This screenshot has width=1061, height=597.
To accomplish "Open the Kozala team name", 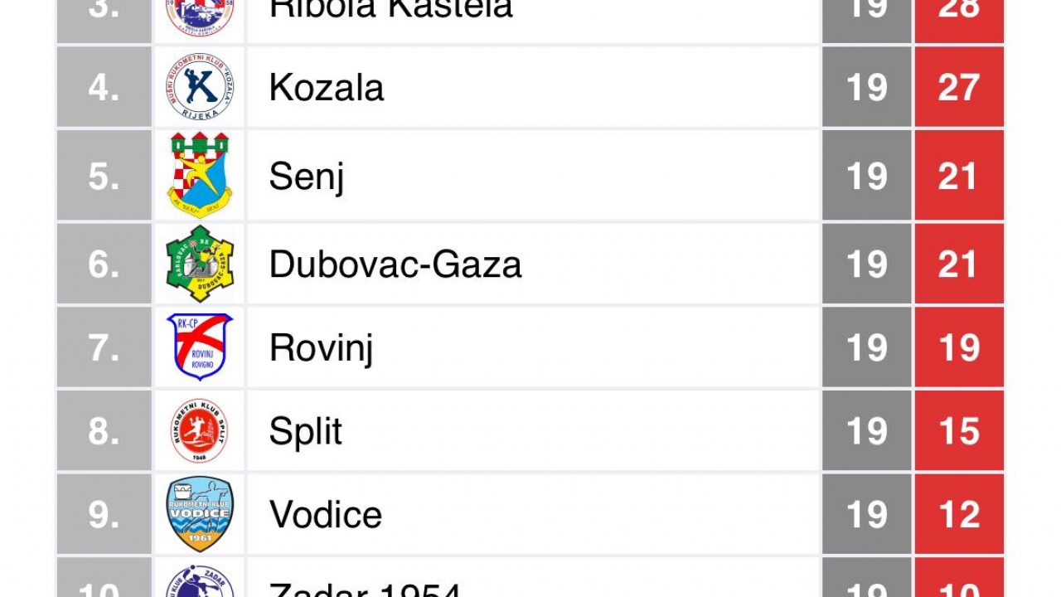I will coord(327,87).
